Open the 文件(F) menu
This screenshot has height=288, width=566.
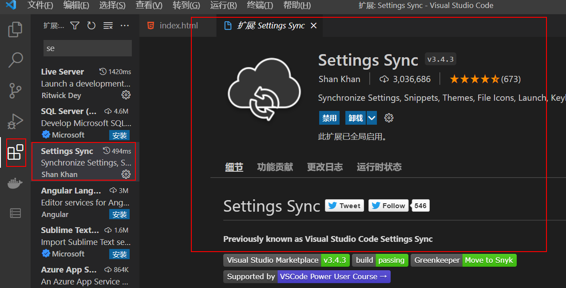[x=40, y=6]
